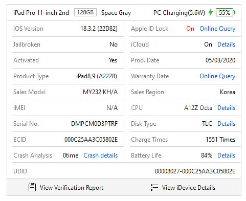This screenshot has height=201, width=246.
Task: Click the Apple ID Lock label
Action: pyautogui.click(x=149, y=29)
